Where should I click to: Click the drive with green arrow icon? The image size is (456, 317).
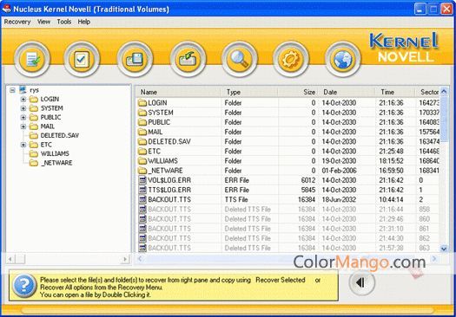188,59
